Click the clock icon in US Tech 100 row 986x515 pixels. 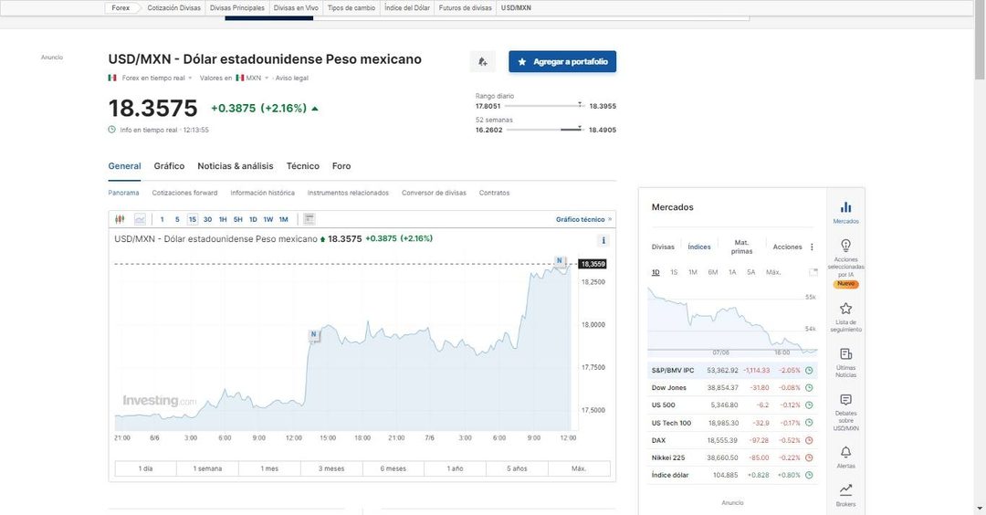click(809, 423)
